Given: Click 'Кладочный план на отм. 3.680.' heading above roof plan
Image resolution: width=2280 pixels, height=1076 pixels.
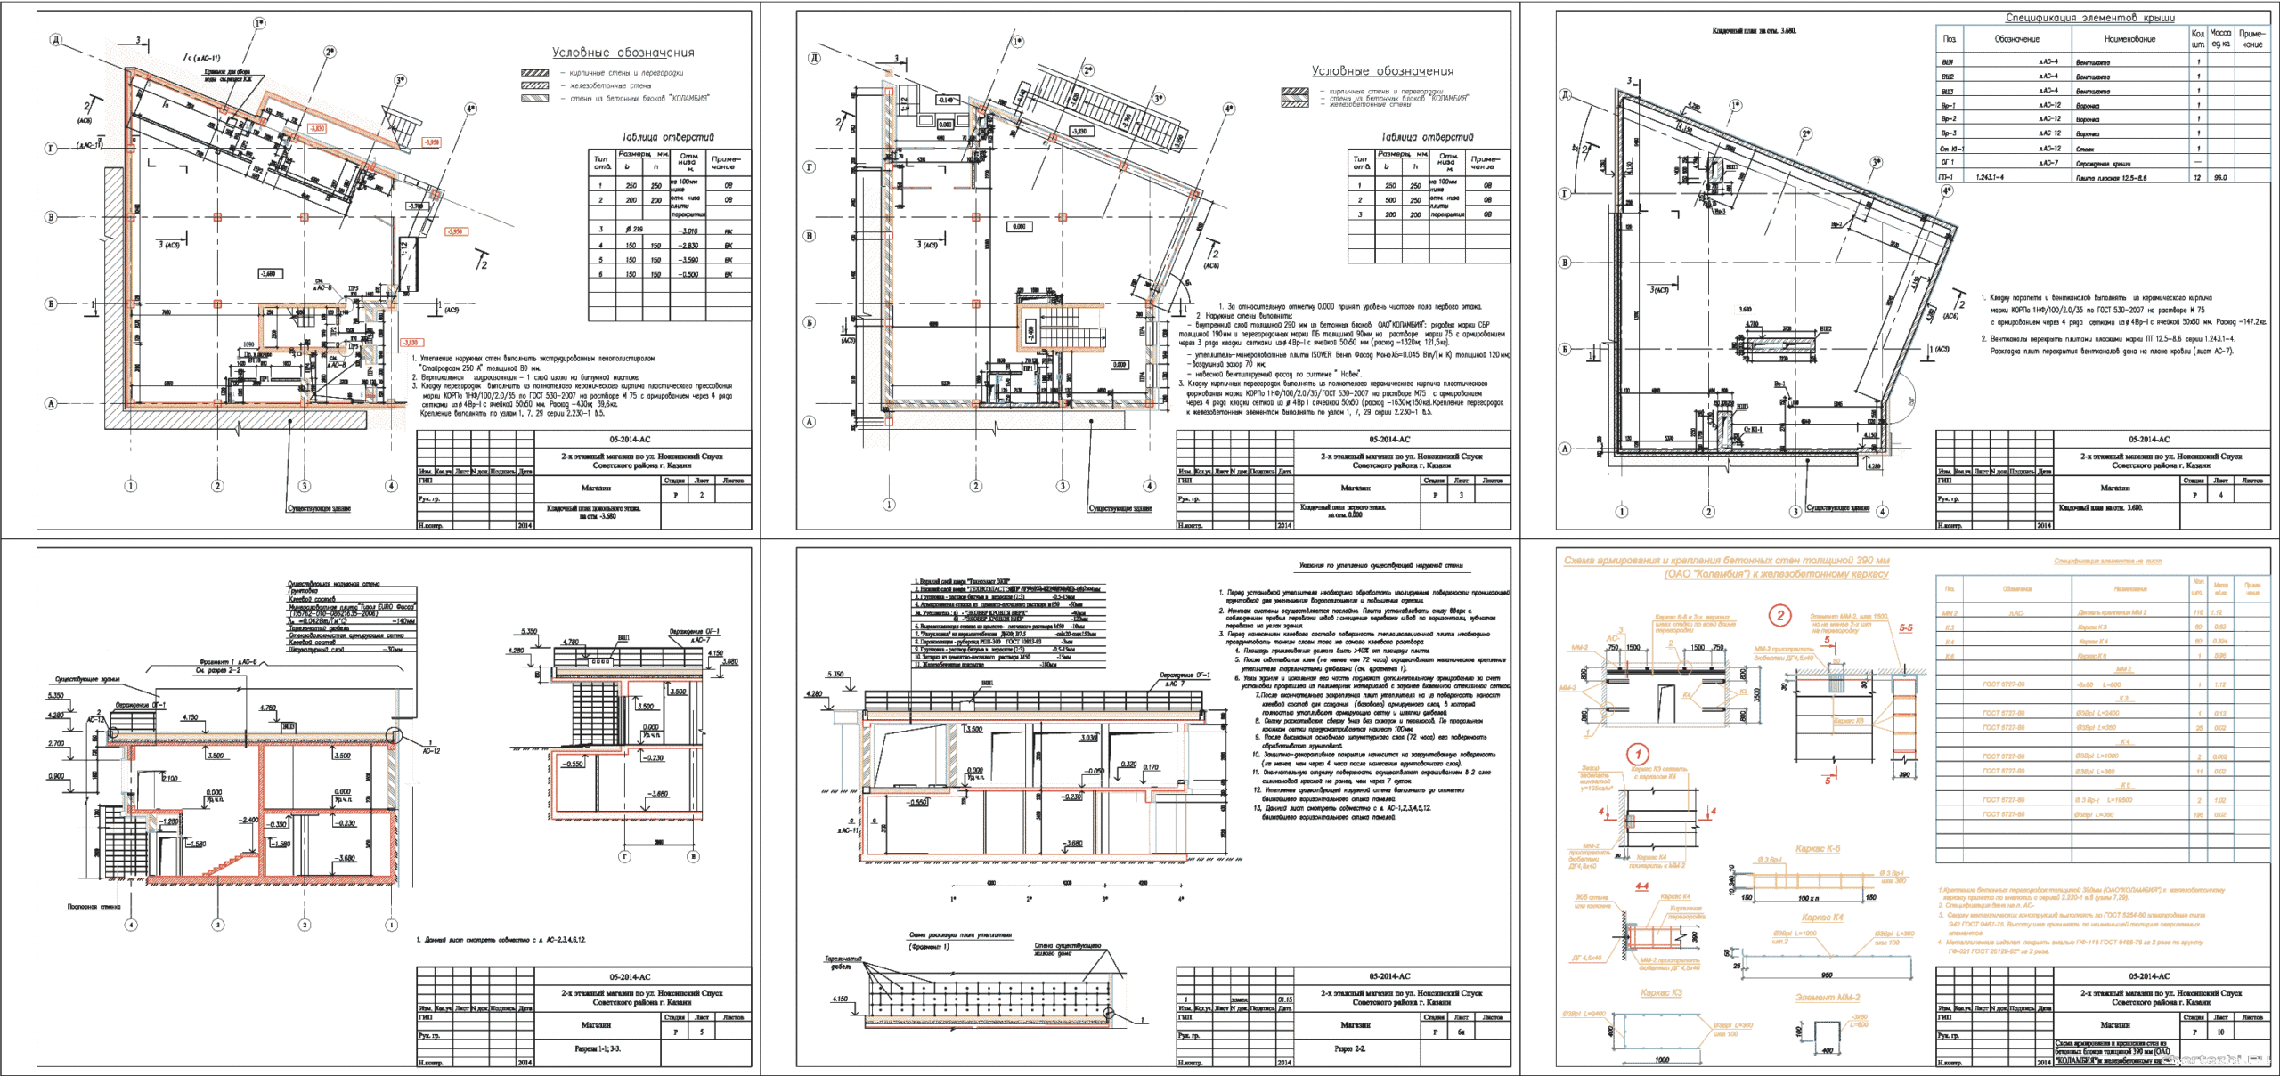Looking at the screenshot, I should (x=1755, y=30).
